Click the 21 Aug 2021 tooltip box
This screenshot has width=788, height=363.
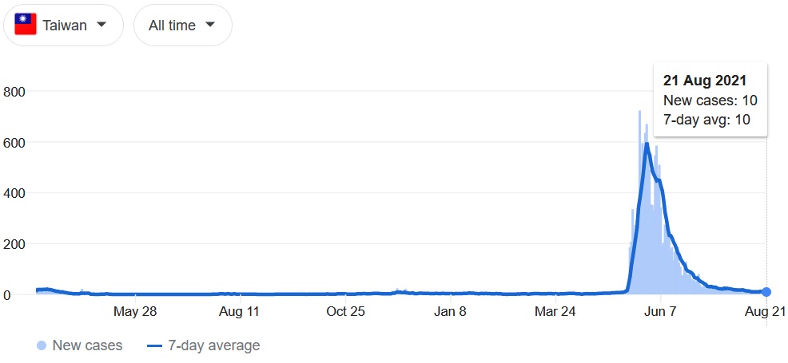point(710,99)
